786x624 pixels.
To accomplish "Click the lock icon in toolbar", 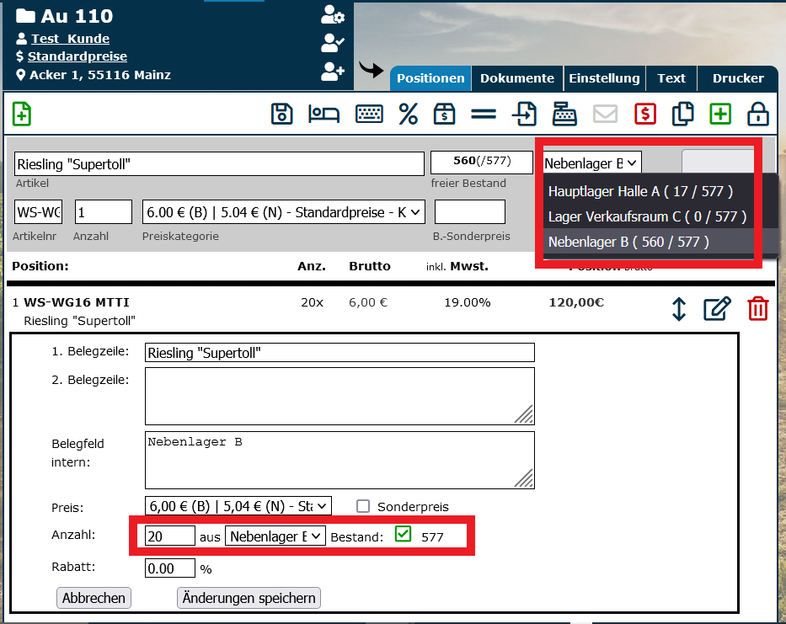I will [x=758, y=114].
